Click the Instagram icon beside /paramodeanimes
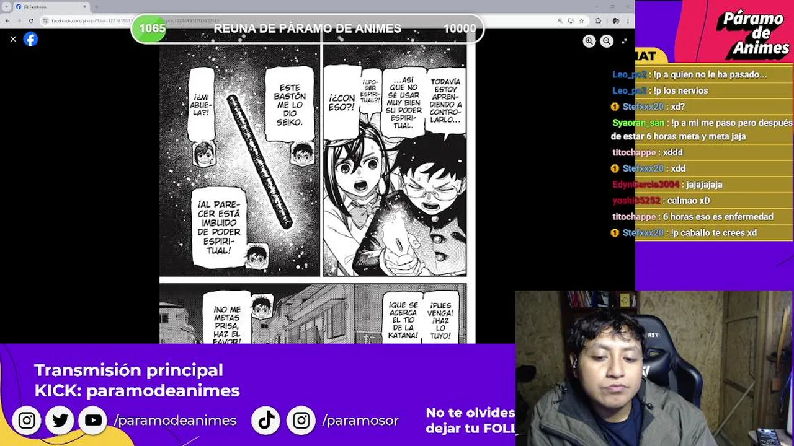 pos(27,421)
